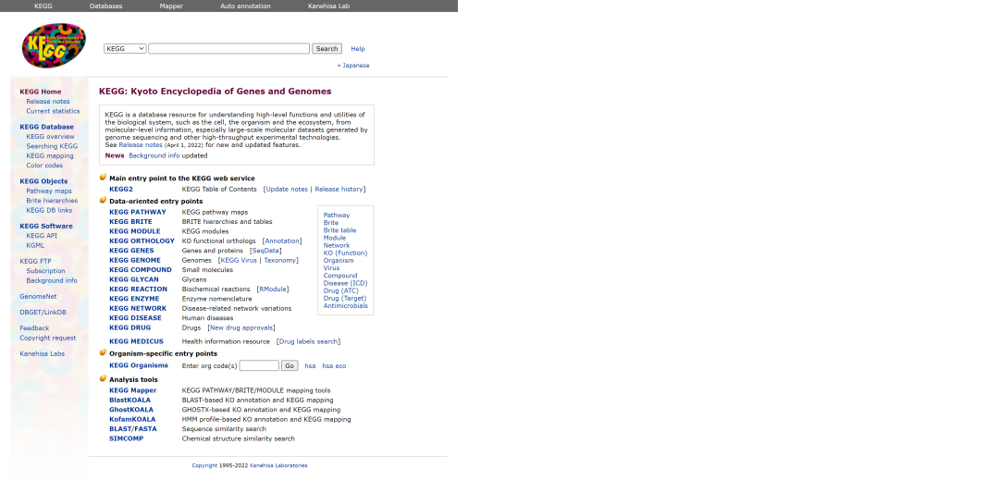Open GenomeNet sidebar link

click(x=38, y=296)
